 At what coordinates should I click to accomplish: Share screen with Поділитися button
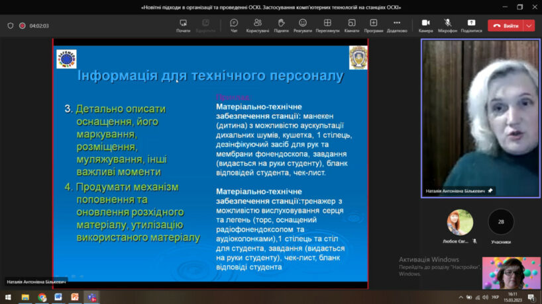(471, 25)
